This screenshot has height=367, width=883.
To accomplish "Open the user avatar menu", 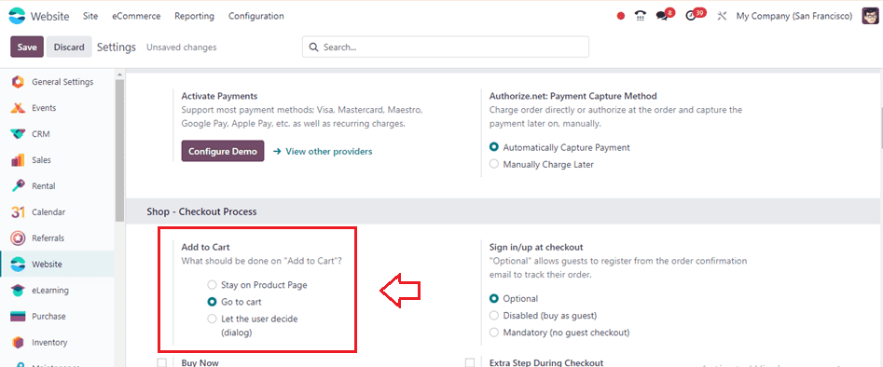I will 870,16.
